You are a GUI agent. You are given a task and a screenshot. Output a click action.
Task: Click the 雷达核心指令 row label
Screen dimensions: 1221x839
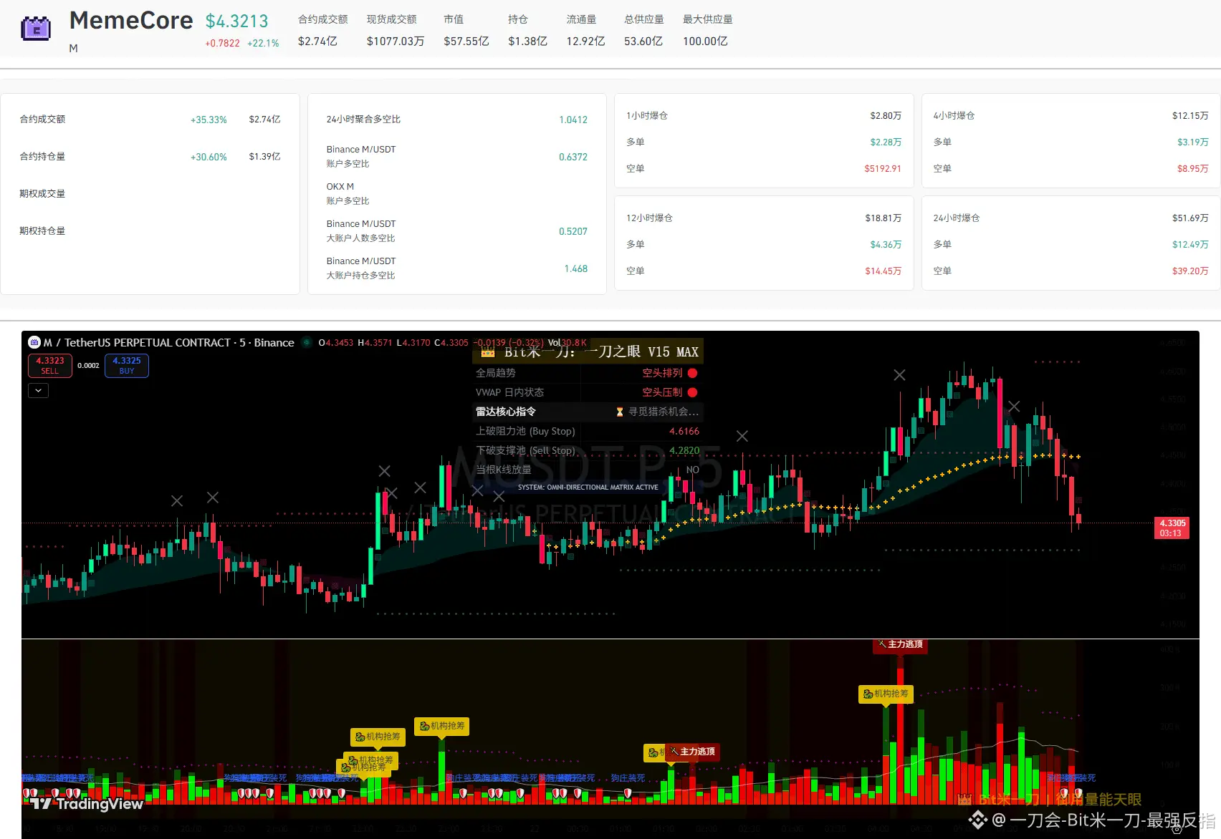[506, 412]
